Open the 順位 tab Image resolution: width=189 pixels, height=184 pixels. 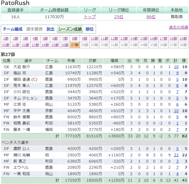click(90, 29)
